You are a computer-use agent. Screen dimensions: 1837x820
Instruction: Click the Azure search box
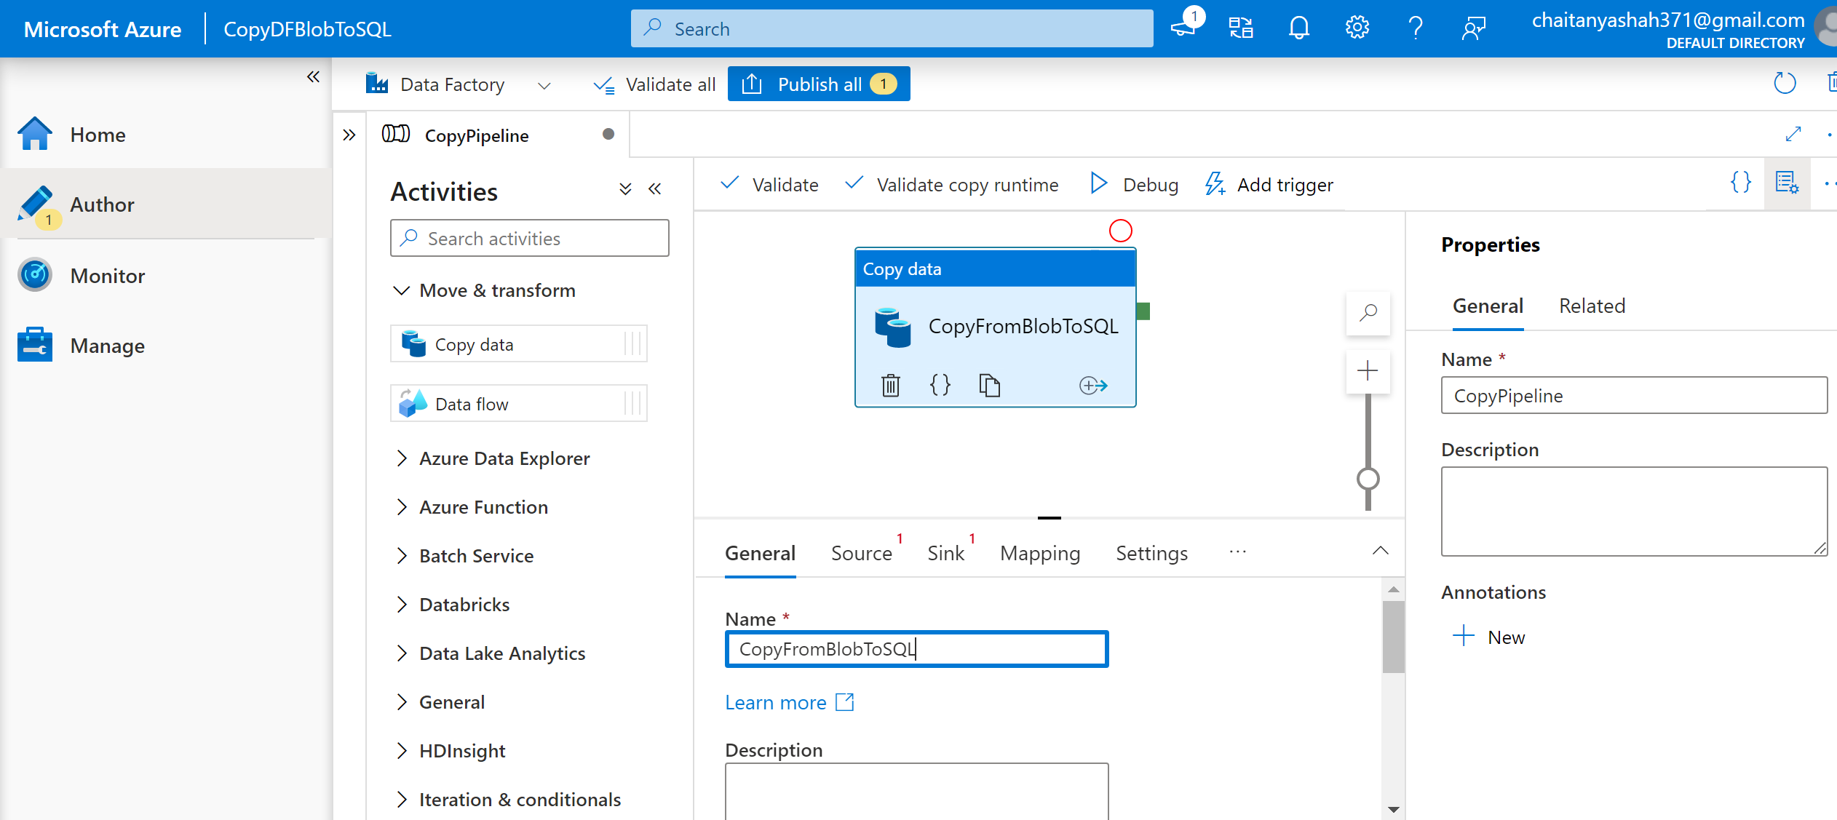click(x=892, y=28)
